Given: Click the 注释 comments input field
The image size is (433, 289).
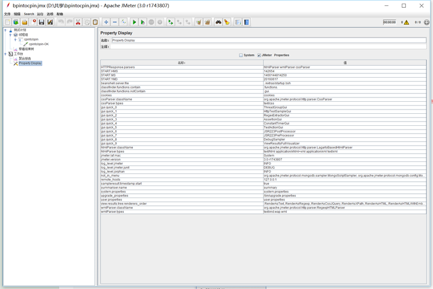Looking at the screenshot, I should [269, 47].
